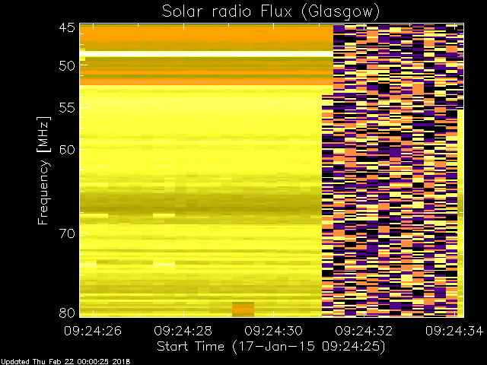Click the "Updated Thu Feb 22 00:00:25 2018" timestamp

pos(65,362)
